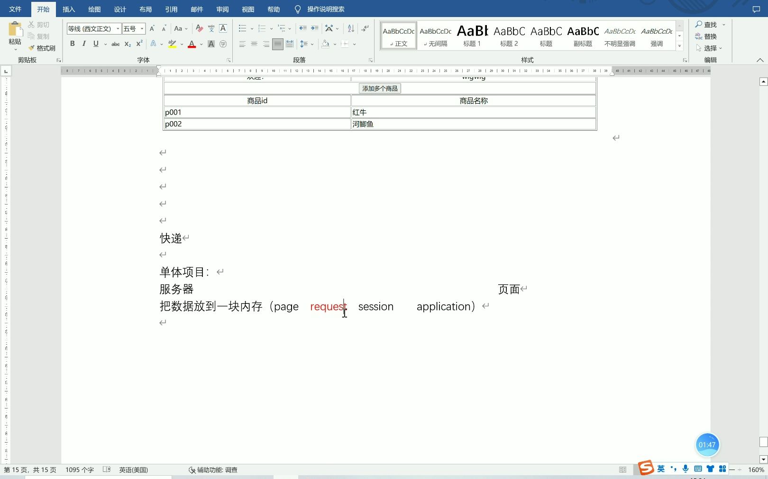Apply subscript formatting
This screenshot has height=479, width=768.
click(128, 44)
